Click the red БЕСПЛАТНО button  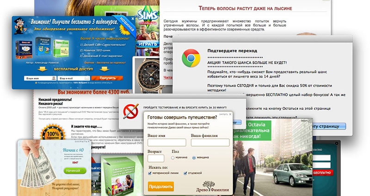pos(322,172)
